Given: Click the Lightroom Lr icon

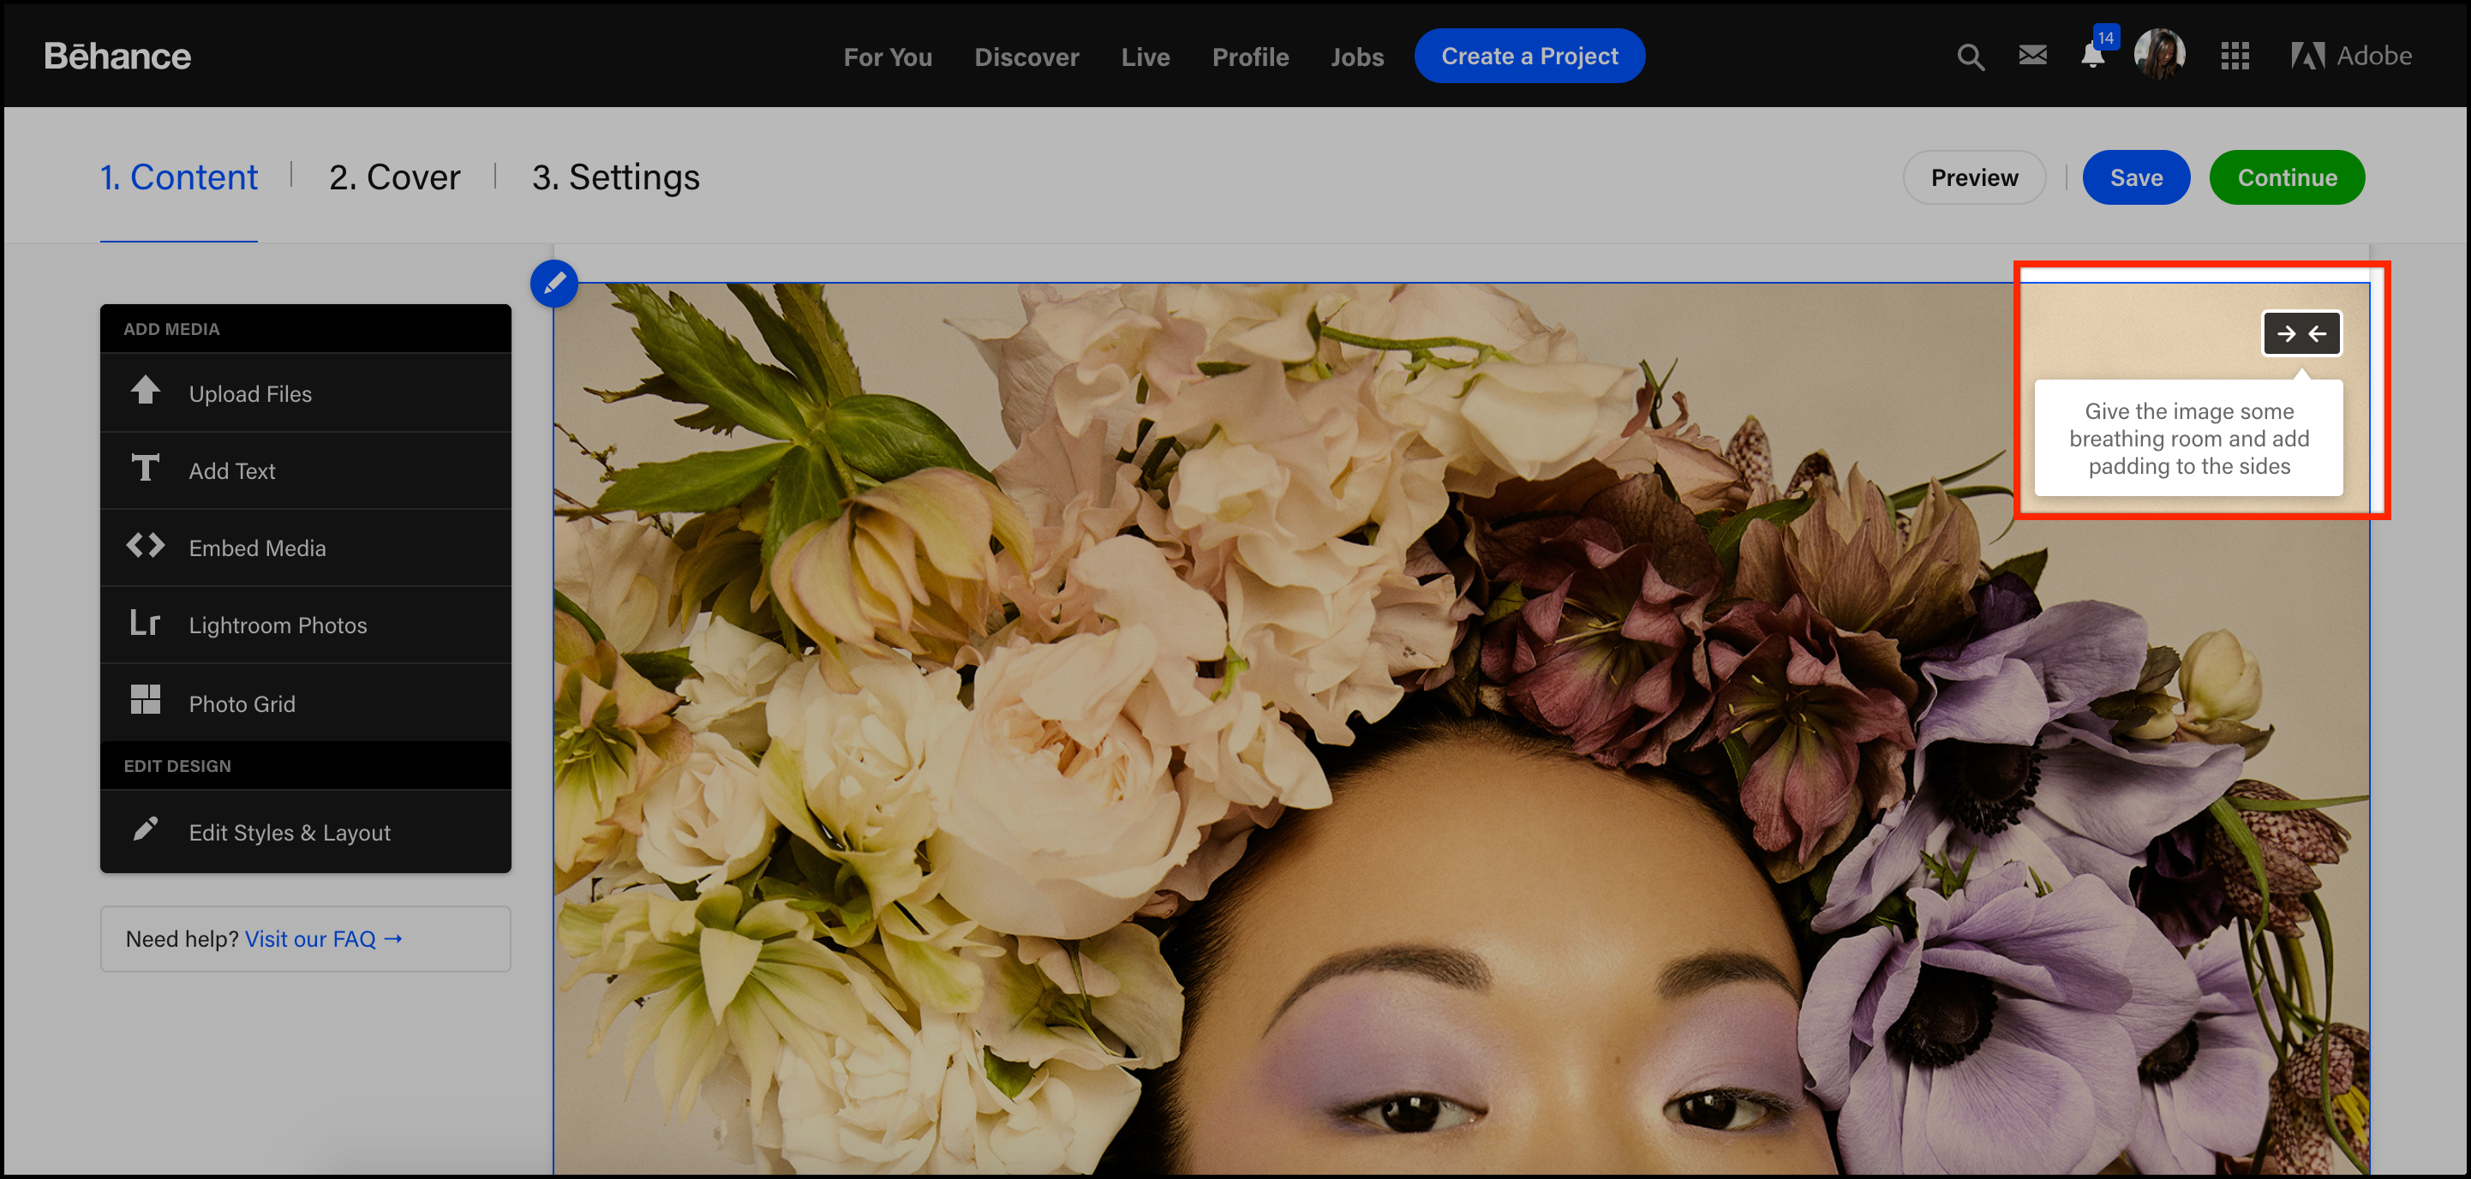Looking at the screenshot, I should pyautogui.click(x=145, y=624).
